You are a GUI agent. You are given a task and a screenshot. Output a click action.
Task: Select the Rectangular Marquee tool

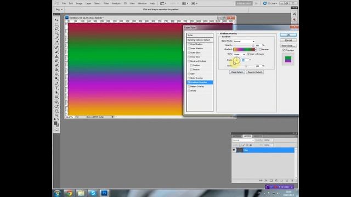[x=56, y=25]
